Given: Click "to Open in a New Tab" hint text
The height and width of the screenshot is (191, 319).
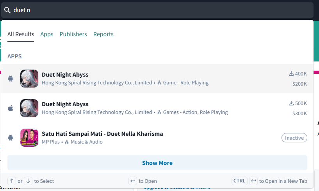Looking at the screenshot, I should (283, 181).
